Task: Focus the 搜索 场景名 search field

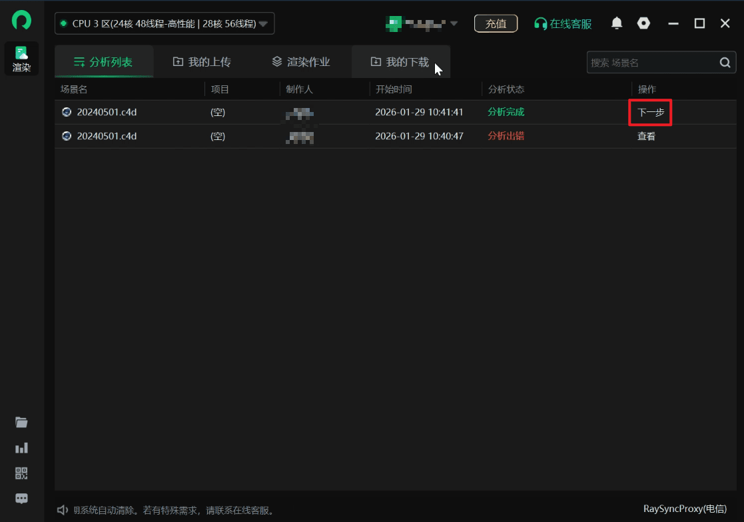Action: (x=649, y=63)
